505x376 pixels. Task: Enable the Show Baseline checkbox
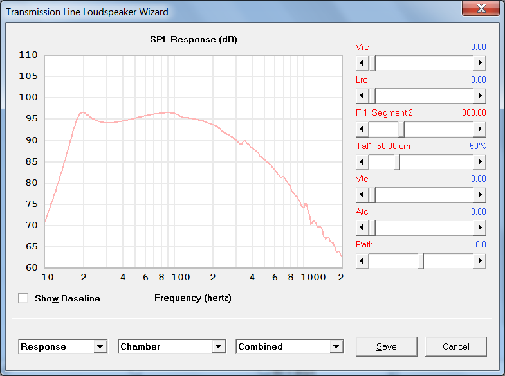pyautogui.click(x=23, y=298)
